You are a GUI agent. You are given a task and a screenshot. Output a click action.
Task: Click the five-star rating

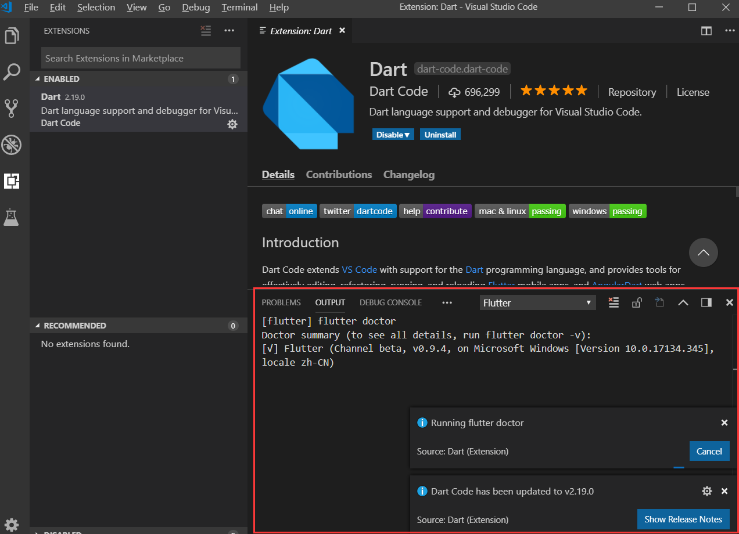click(x=554, y=91)
